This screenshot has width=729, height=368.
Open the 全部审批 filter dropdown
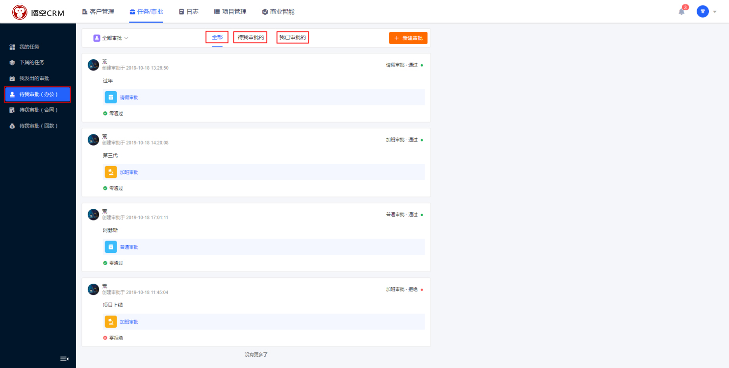coord(111,38)
